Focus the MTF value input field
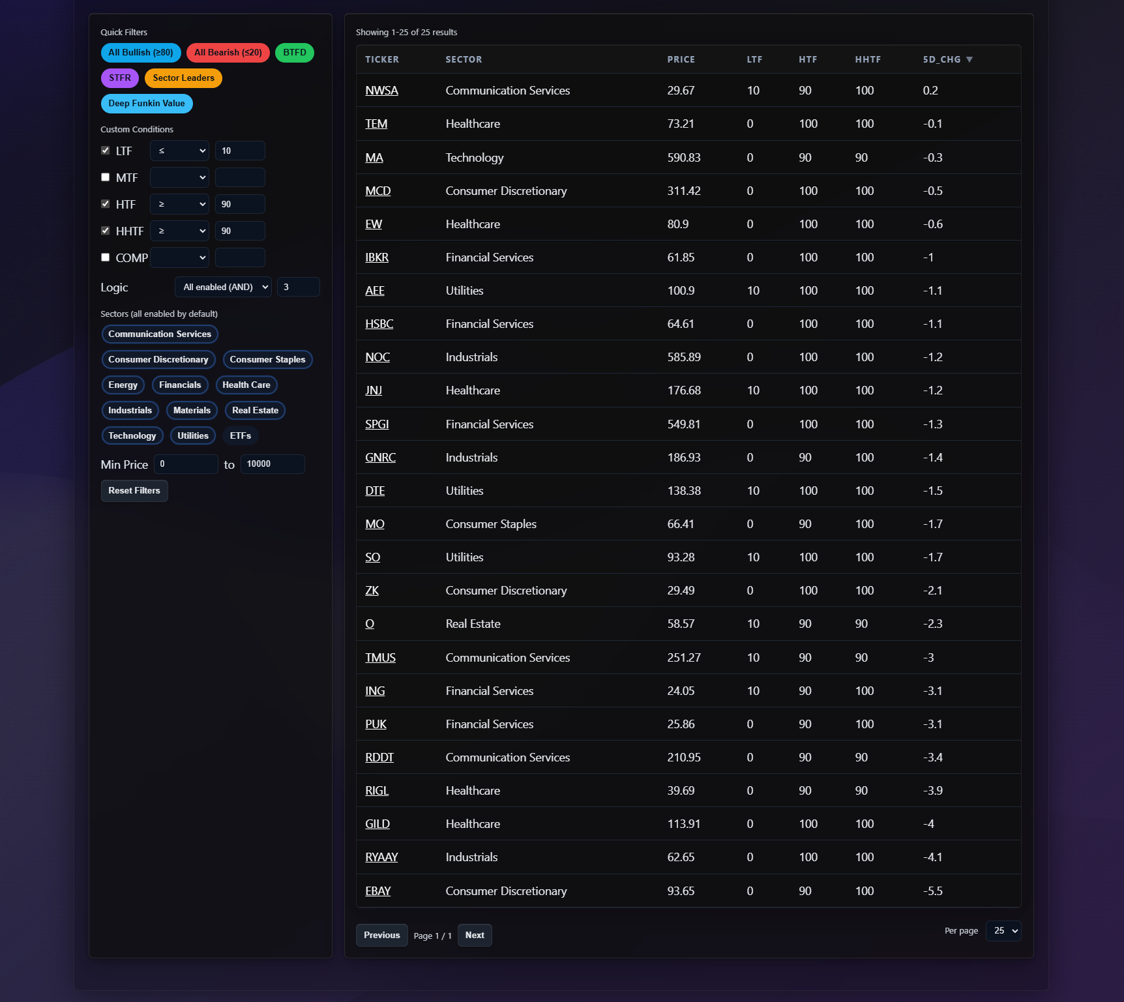This screenshot has height=1002, width=1124. point(240,177)
